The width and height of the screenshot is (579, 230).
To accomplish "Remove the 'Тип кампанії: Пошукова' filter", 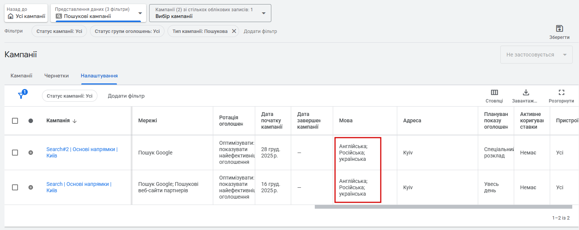I will 234,31.
